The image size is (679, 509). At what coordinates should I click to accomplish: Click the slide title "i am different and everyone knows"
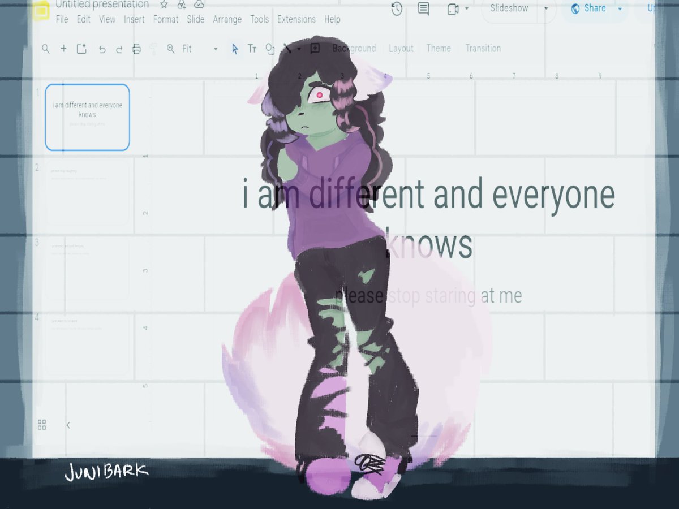tap(428, 219)
